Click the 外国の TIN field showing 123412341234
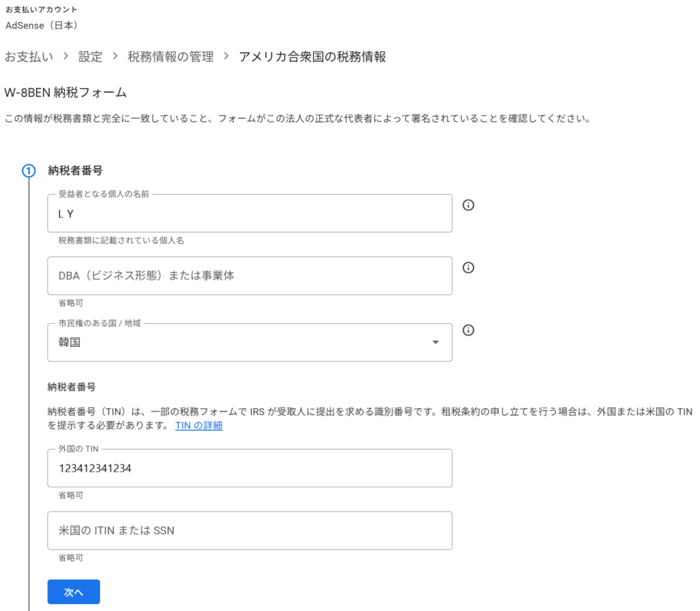Image resolution: width=700 pixels, height=611 pixels. pyautogui.click(x=250, y=468)
